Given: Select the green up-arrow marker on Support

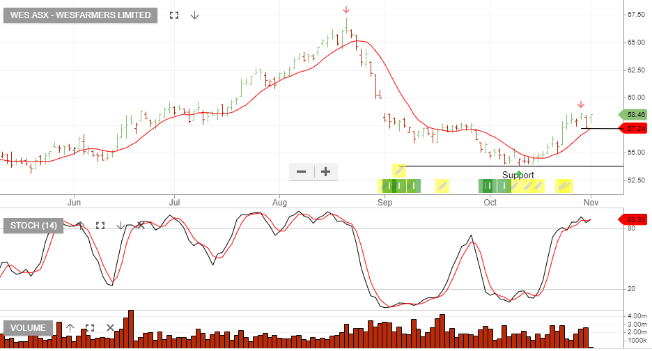Looking at the screenshot, I should (519, 173).
